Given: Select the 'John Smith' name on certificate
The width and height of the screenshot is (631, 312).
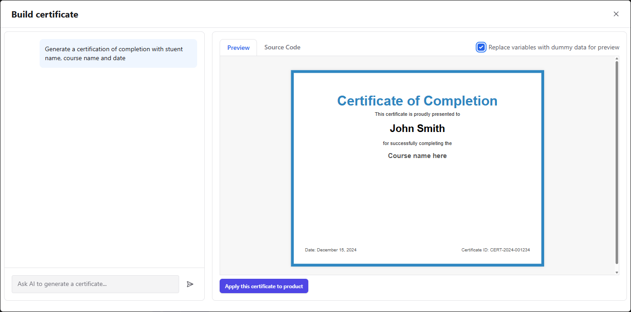Looking at the screenshot, I should pos(417,128).
